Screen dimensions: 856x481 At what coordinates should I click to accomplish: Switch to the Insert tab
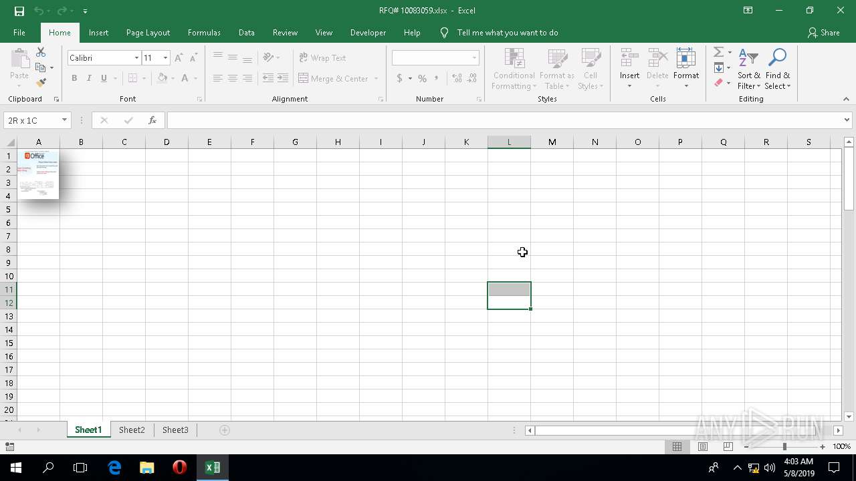(x=98, y=33)
